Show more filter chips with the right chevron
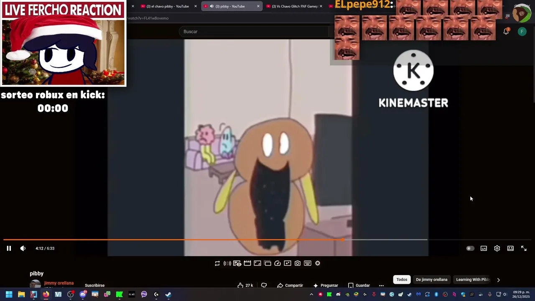535x301 pixels. pyautogui.click(x=498, y=280)
